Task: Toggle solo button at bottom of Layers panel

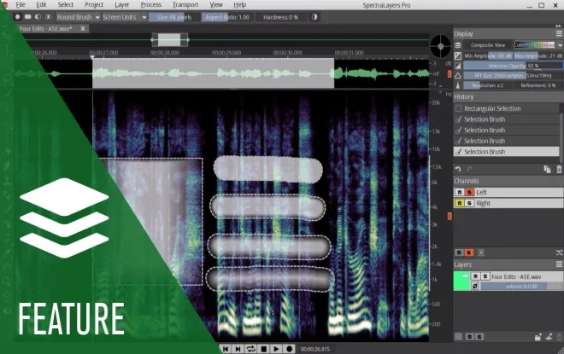Action: 479,337
